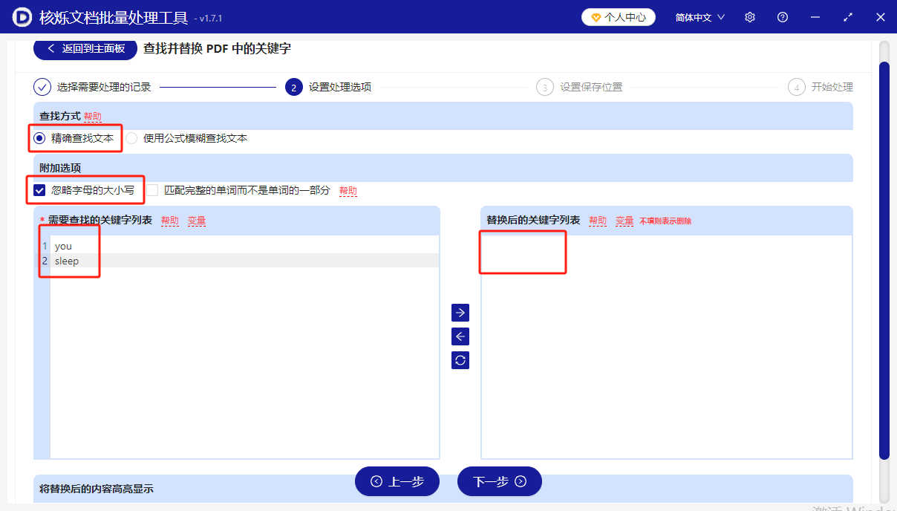Viewport: 897px width, 511px height.
Task: Uncheck the 忽略字母的大小写 checkbox
Action: (x=39, y=190)
